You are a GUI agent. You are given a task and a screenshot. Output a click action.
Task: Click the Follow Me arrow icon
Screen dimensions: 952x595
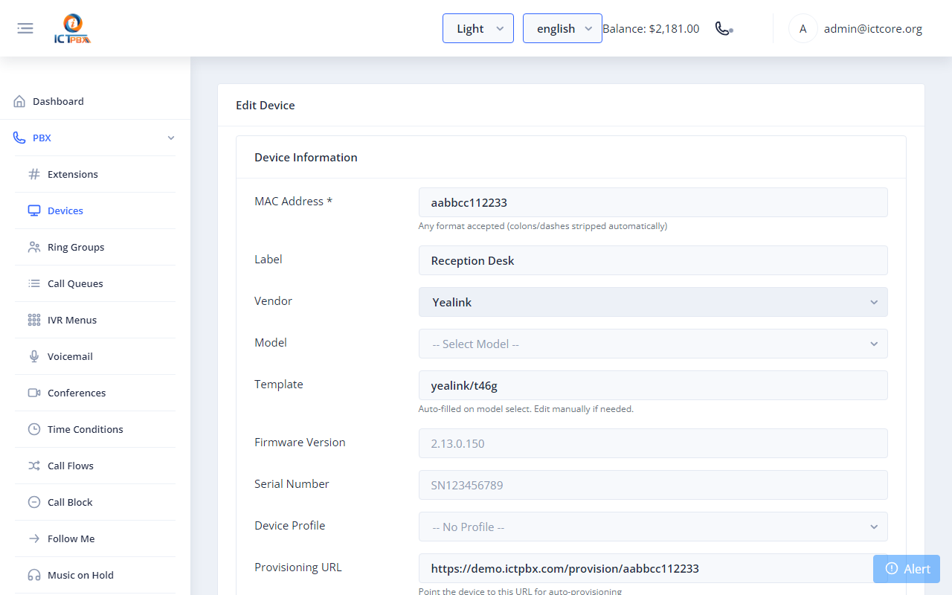(34, 538)
